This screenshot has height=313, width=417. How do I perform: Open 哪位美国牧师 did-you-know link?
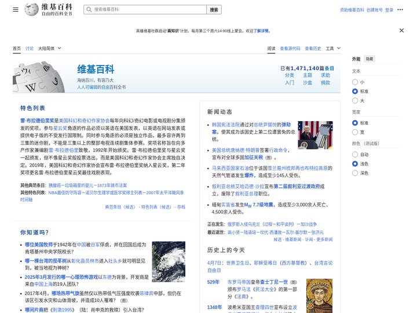39,245
